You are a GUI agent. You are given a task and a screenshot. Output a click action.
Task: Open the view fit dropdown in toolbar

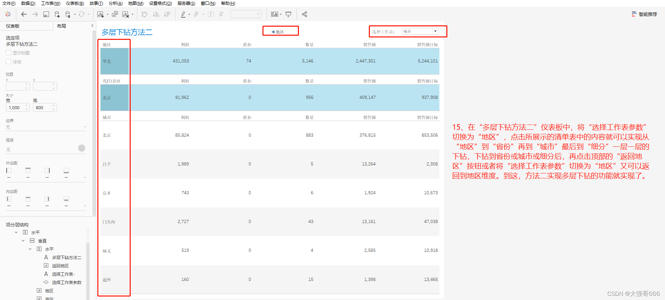246,14
